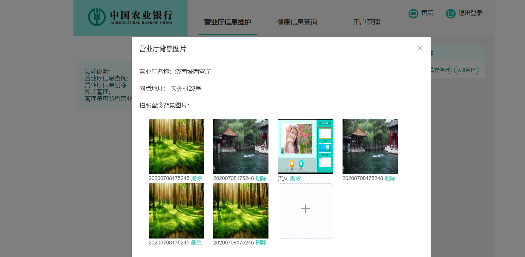The image size is (525, 257).
Task: Delete pavilion image left of 美女
Action: pos(261,178)
